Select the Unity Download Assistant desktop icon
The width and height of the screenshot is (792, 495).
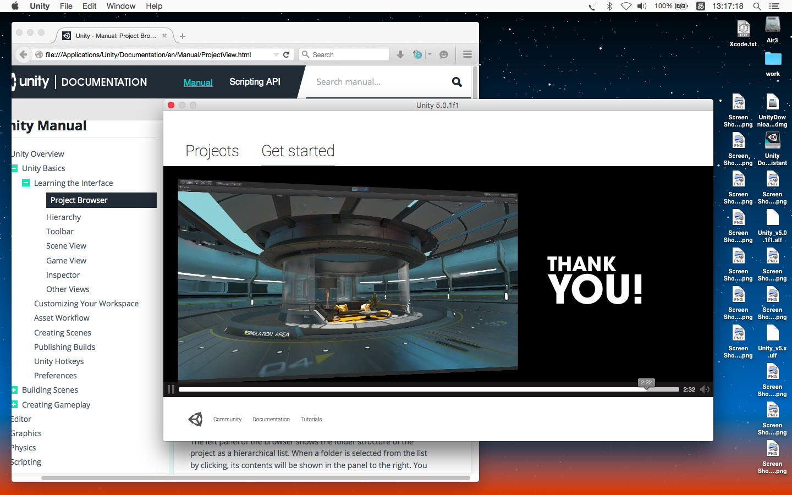[x=772, y=148]
